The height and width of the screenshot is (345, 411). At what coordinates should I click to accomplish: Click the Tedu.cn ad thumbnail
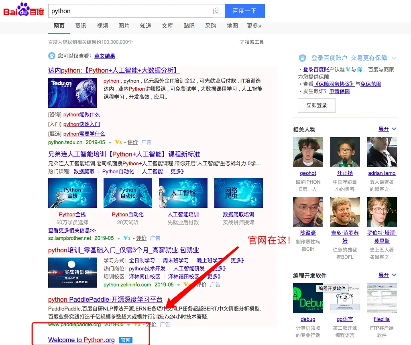click(x=72, y=93)
